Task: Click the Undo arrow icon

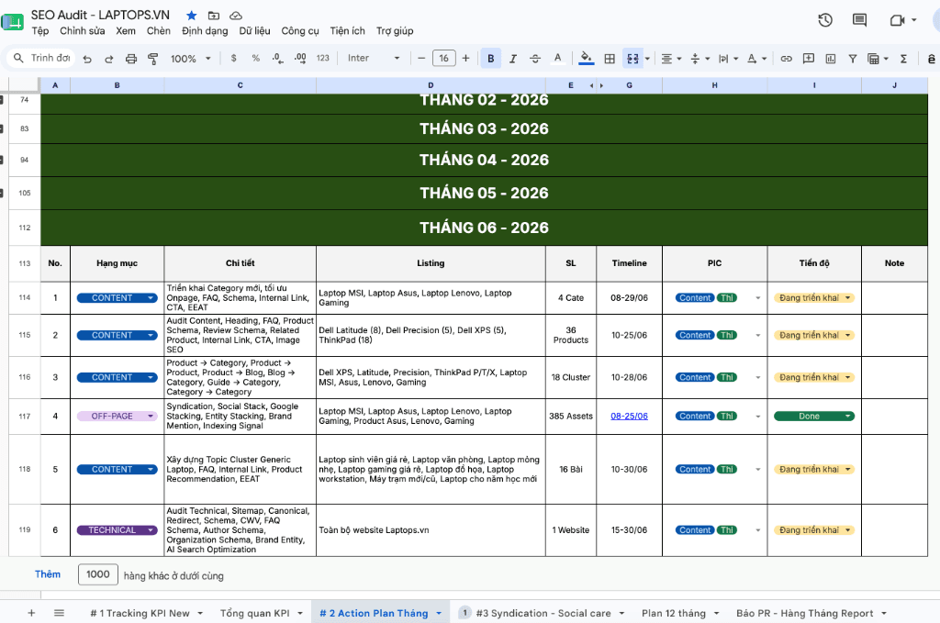Action: click(x=87, y=59)
